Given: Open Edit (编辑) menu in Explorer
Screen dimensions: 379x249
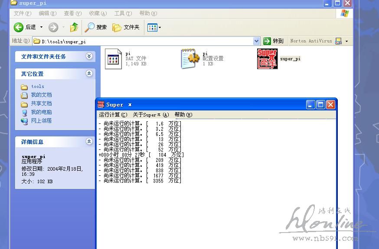Looking at the screenshot, I should click(x=48, y=13).
